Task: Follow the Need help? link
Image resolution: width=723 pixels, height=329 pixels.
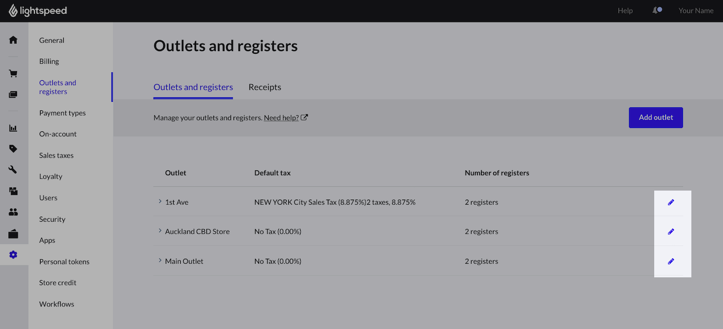Action: [x=281, y=118]
